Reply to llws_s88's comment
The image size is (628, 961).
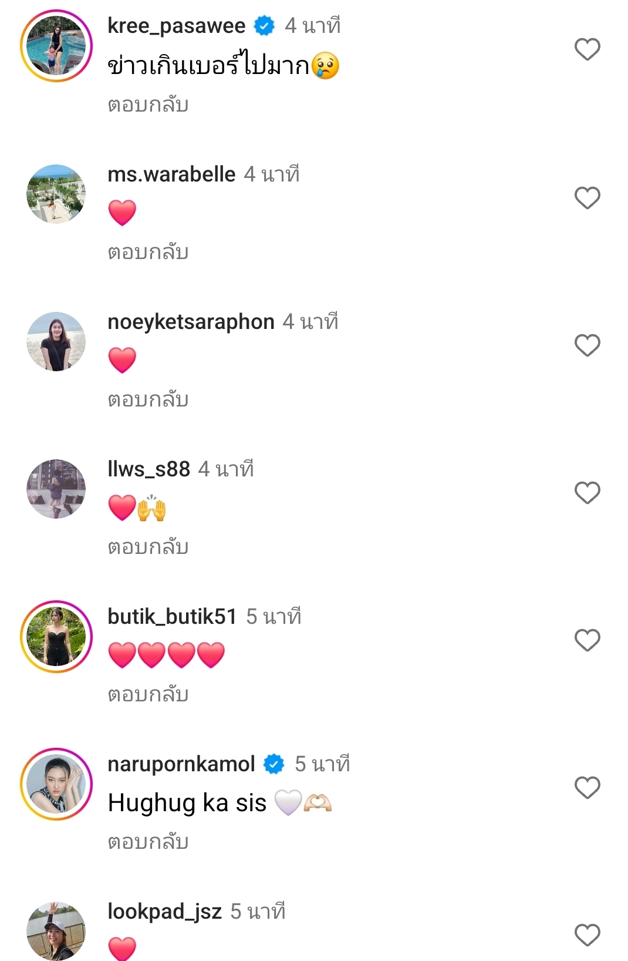[148, 547]
